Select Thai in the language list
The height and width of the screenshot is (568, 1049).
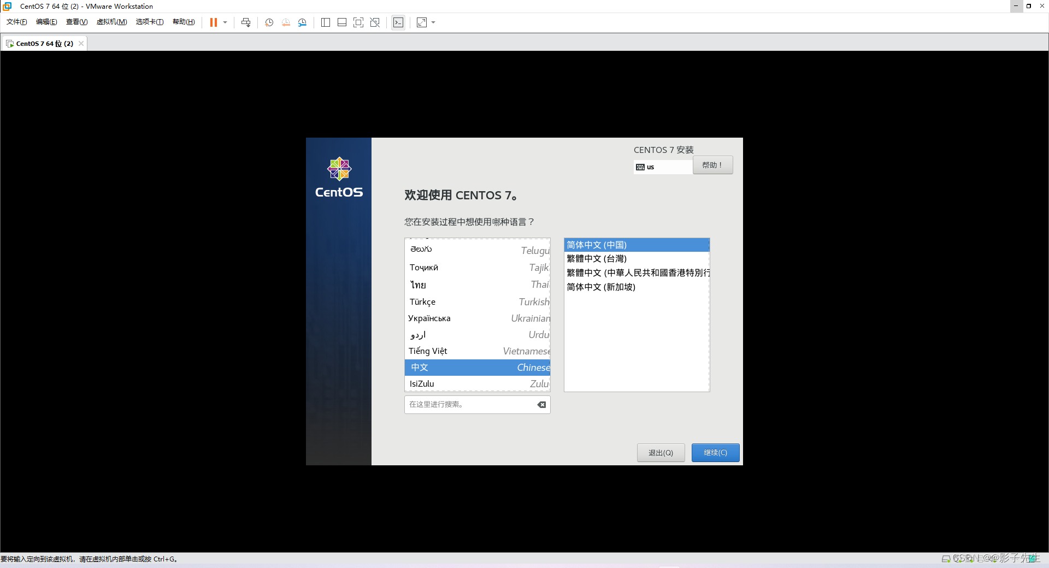[477, 285]
